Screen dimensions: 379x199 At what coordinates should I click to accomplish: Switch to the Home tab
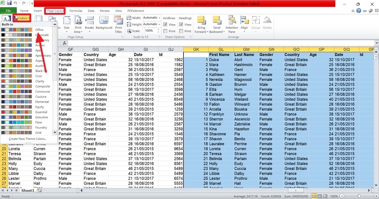24,11
